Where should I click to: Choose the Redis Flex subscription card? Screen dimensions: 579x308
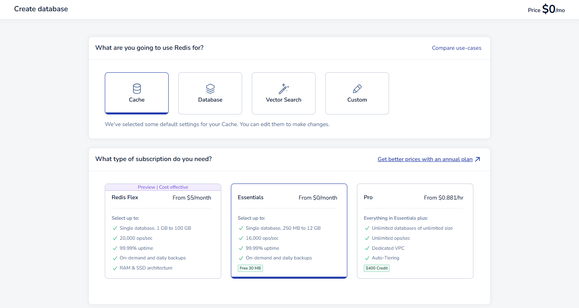click(x=163, y=231)
